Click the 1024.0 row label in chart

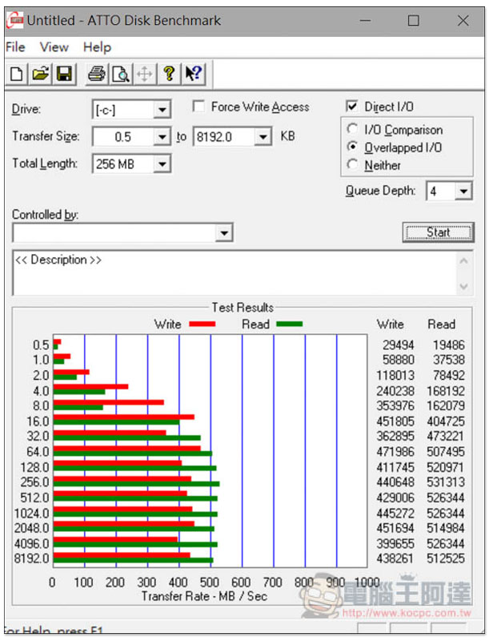click(x=32, y=513)
